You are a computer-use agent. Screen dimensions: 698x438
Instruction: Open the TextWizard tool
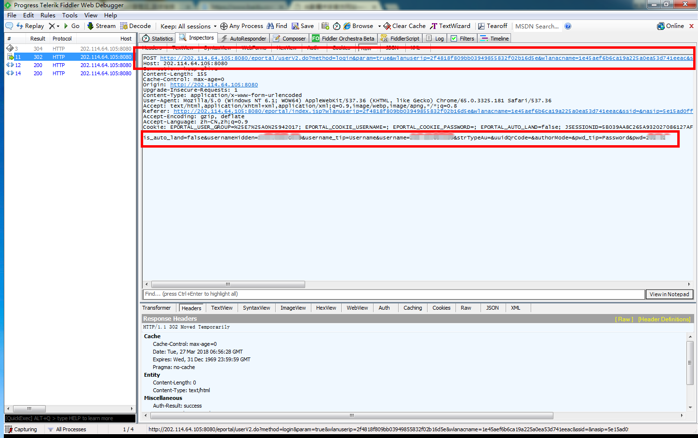coord(450,26)
